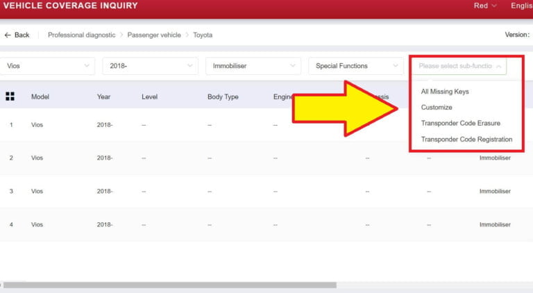Open the Special Functions dropdown

click(355, 66)
